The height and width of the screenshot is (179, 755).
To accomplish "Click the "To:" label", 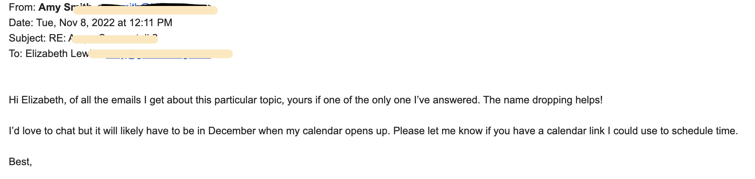I will (x=15, y=53).
